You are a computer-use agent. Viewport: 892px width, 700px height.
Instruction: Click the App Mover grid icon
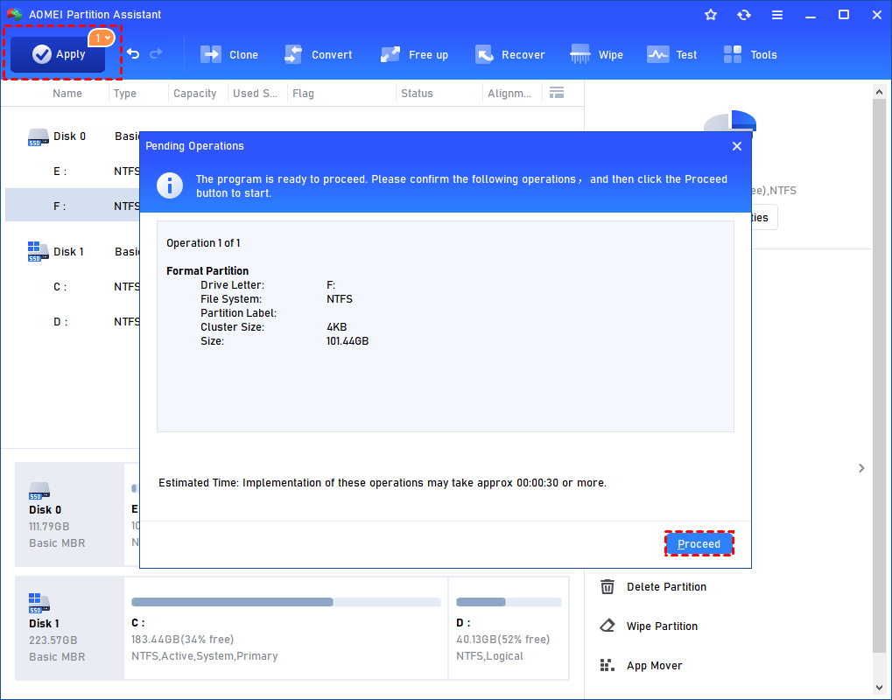pyautogui.click(x=608, y=665)
